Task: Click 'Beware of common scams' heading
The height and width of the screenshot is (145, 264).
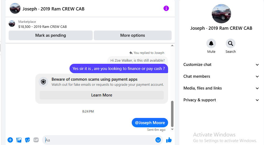Action: tap(95, 79)
